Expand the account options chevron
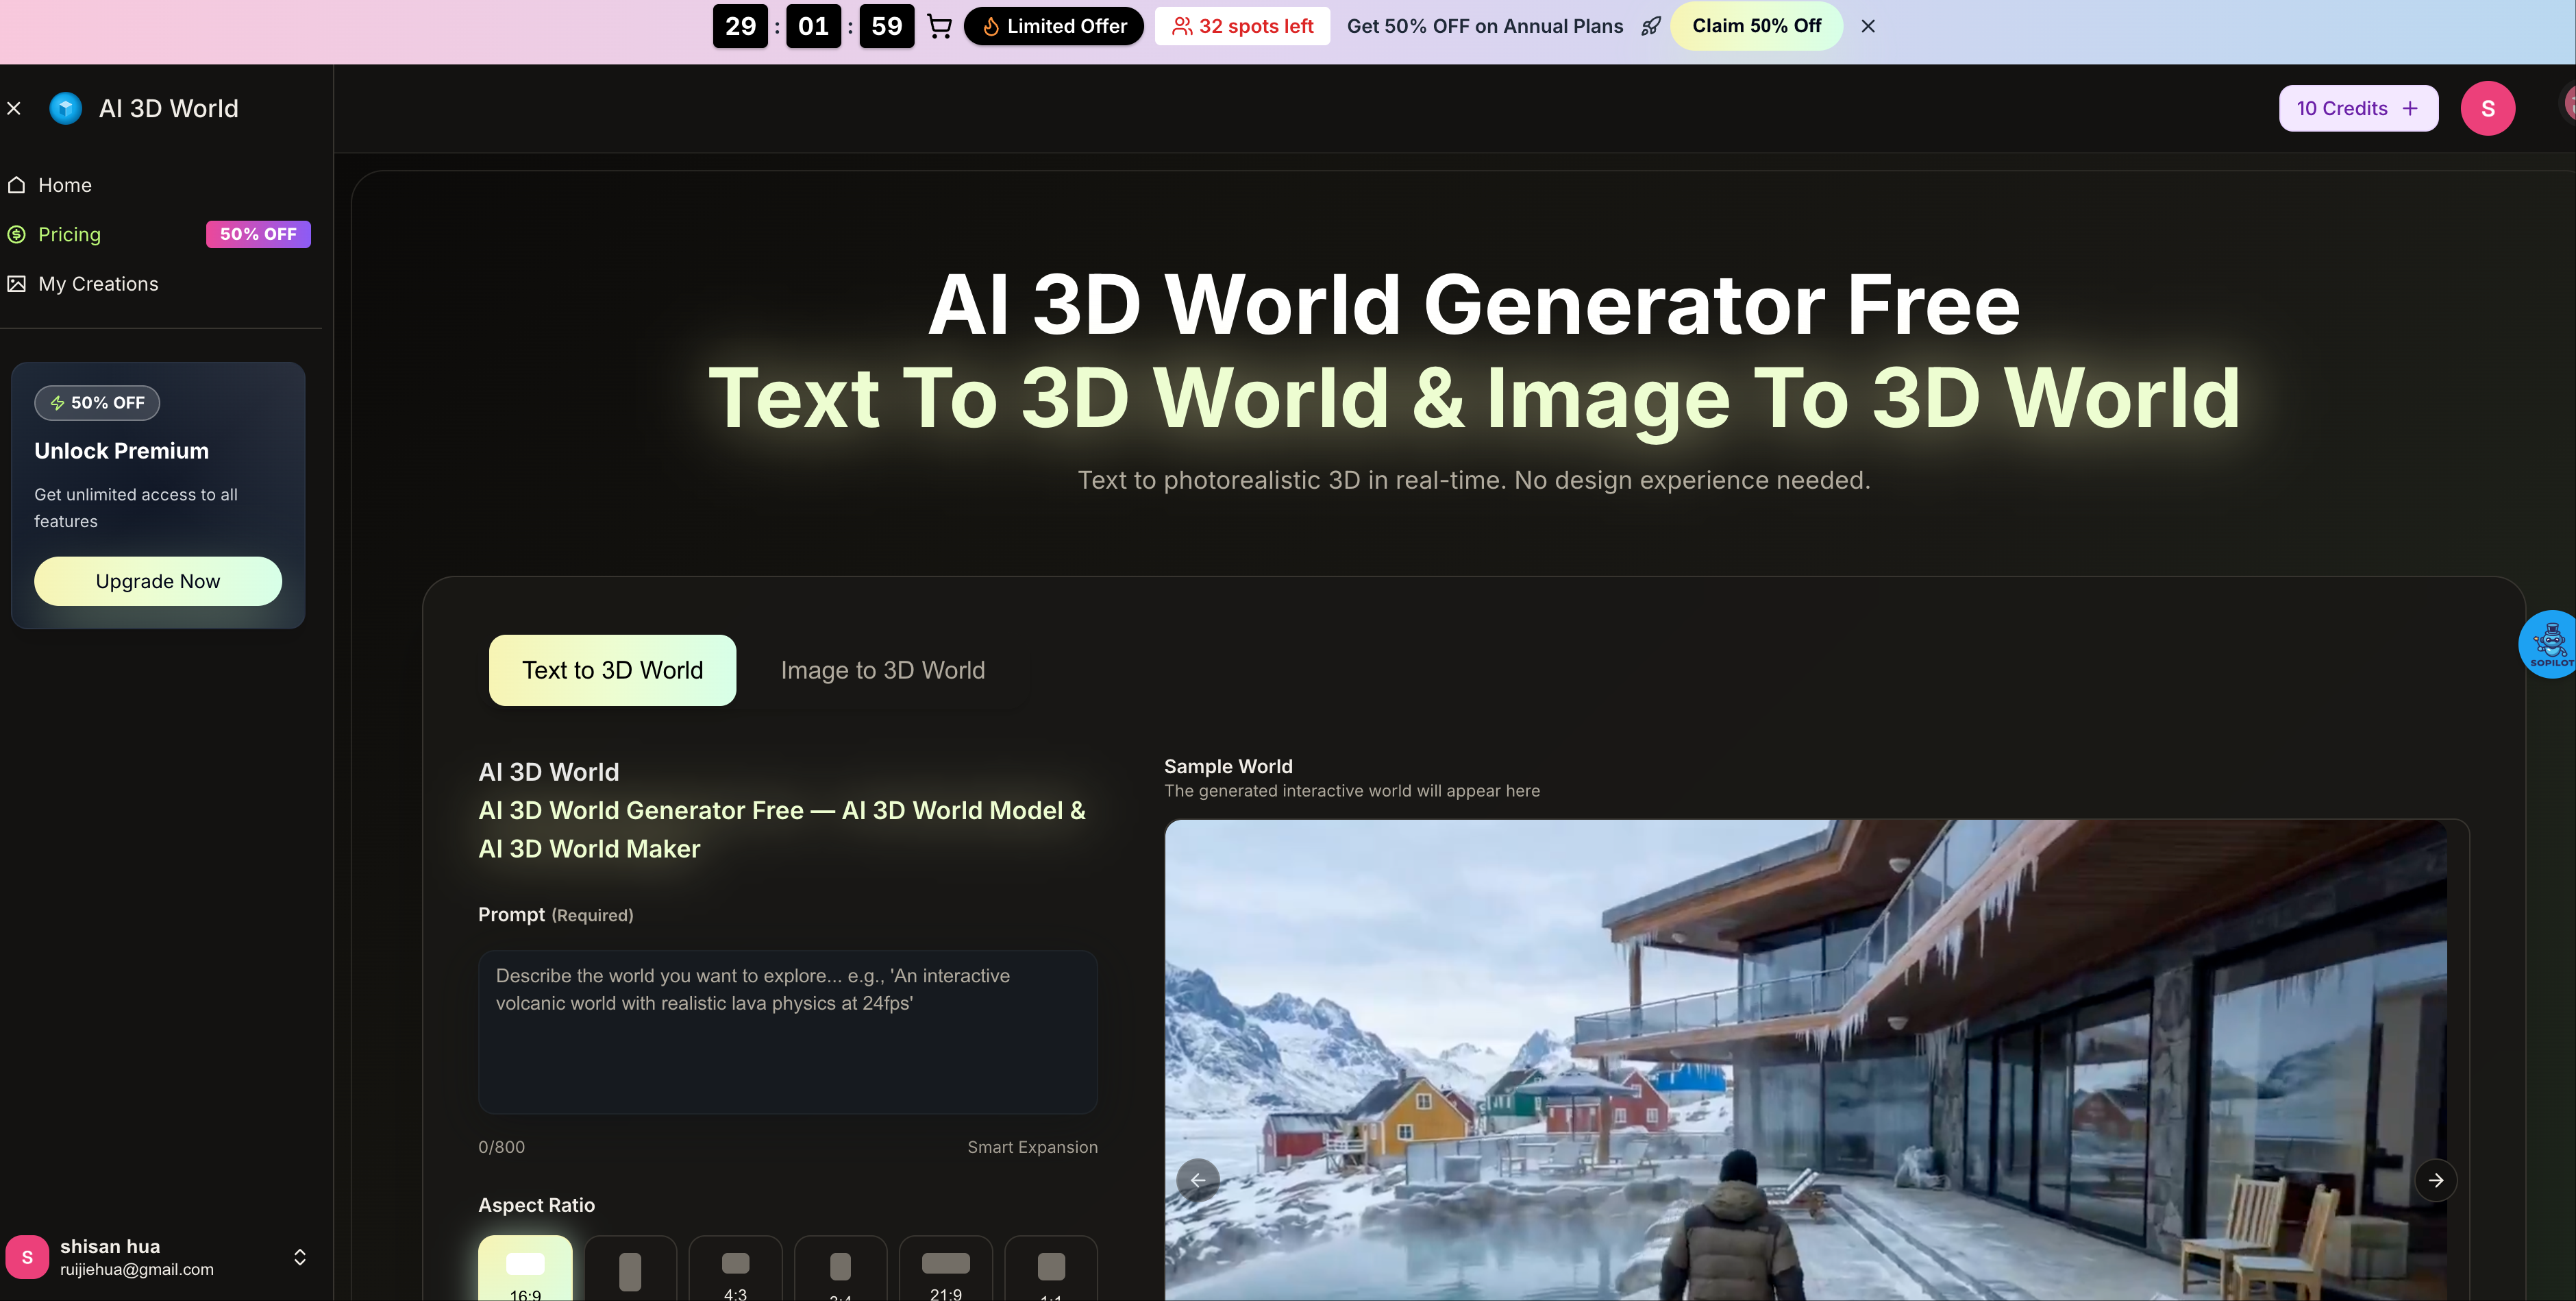The image size is (2576, 1301). (x=299, y=1257)
